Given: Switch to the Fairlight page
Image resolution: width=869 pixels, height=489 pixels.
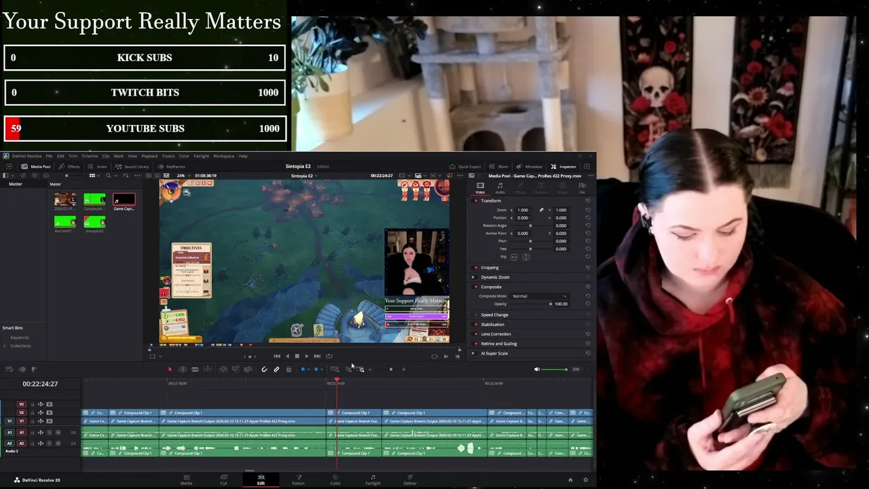Looking at the screenshot, I should [373, 479].
